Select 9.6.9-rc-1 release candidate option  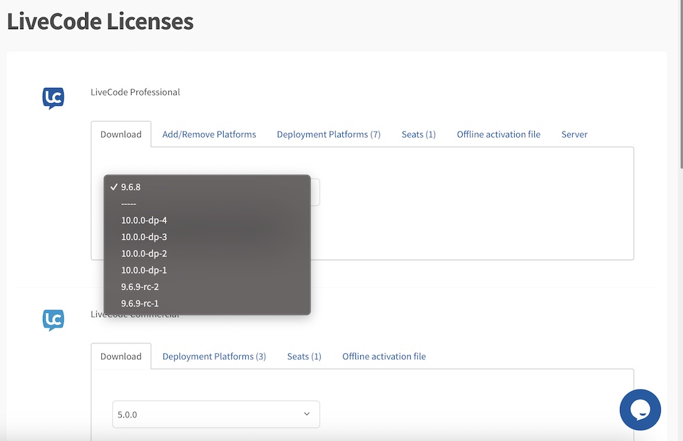tap(140, 303)
